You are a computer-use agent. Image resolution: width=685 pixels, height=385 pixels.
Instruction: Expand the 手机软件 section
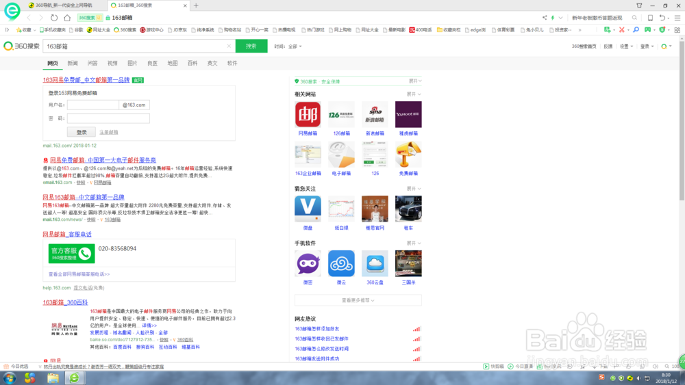point(414,243)
